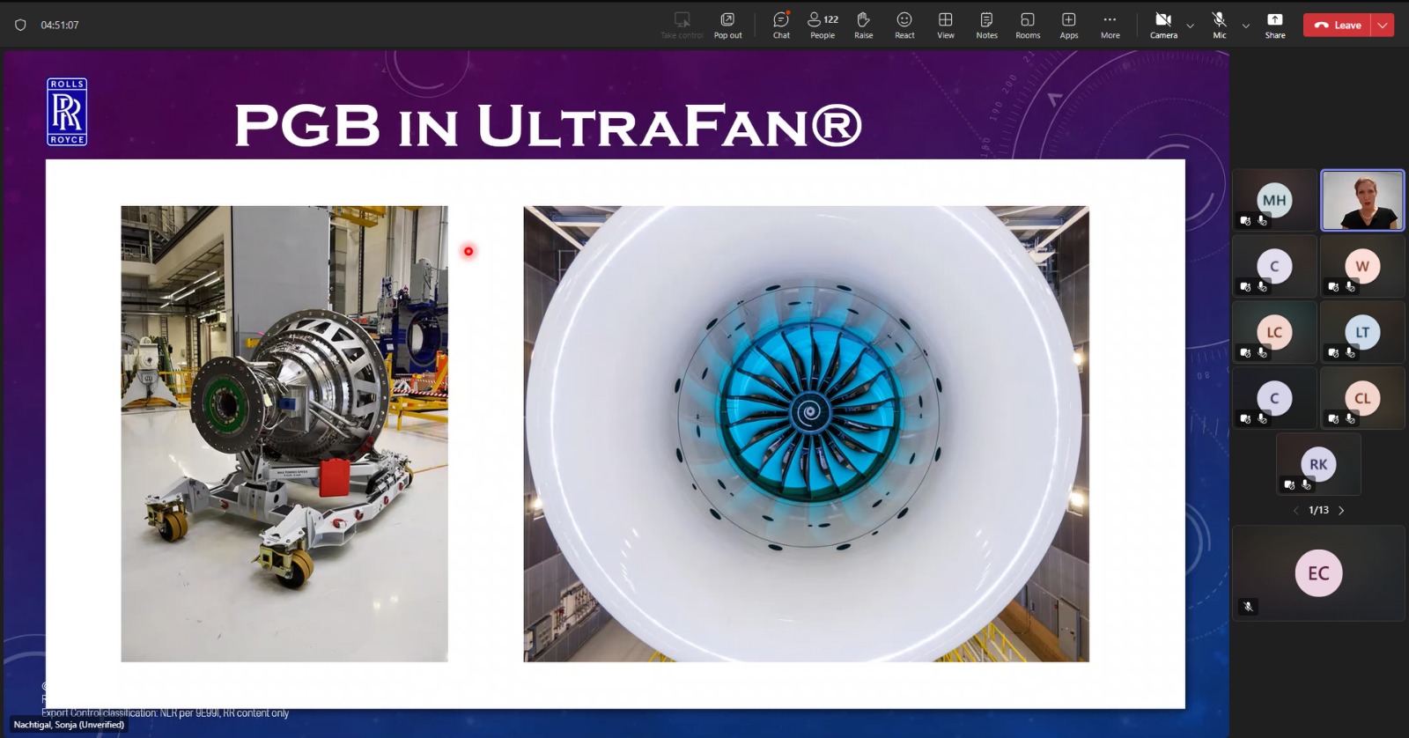Share your screen content
The height and width of the screenshot is (738, 1409).
(x=1275, y=25)
